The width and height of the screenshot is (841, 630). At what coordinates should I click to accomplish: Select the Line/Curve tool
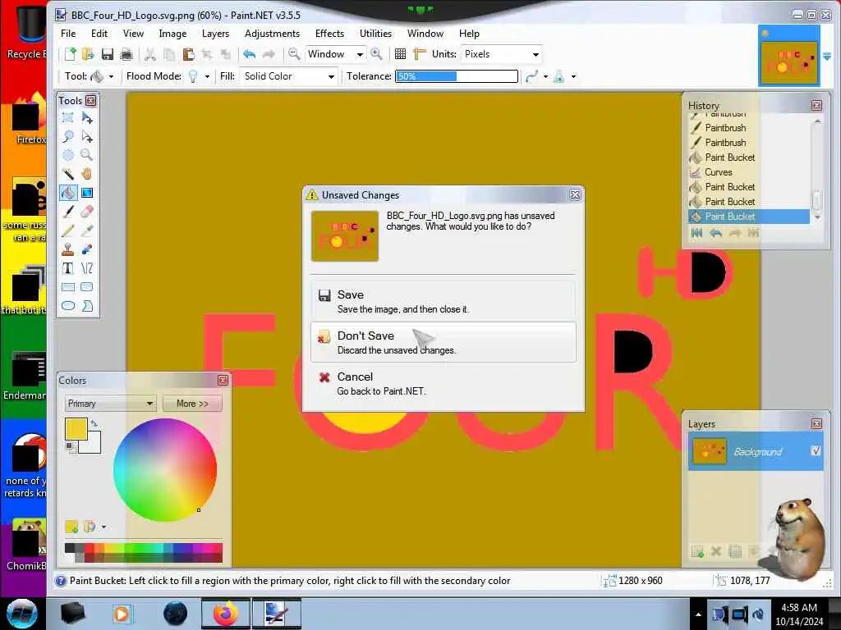87,268
